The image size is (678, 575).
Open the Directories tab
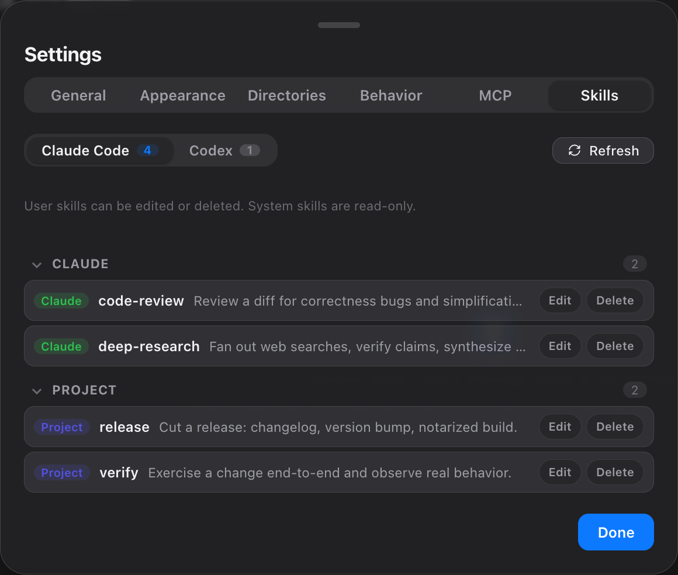(x=286, y=96)
